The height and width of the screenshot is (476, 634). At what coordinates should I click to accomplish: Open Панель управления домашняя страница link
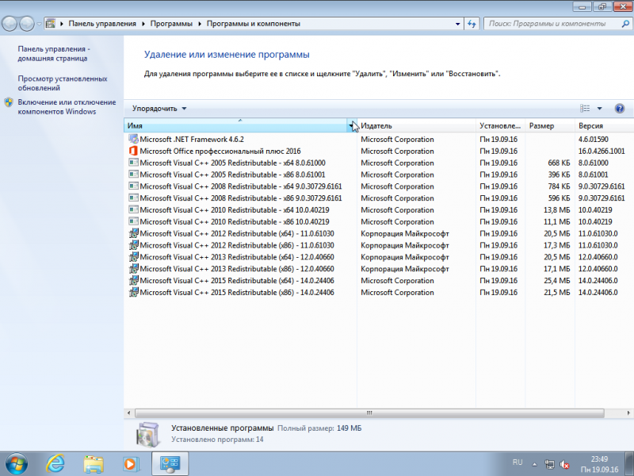54,53
